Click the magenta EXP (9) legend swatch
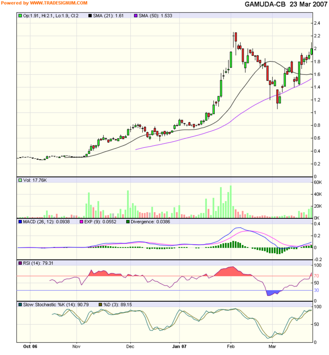Image resolution: width=329 pixels, height=355 pixels. tap(81, 222)
